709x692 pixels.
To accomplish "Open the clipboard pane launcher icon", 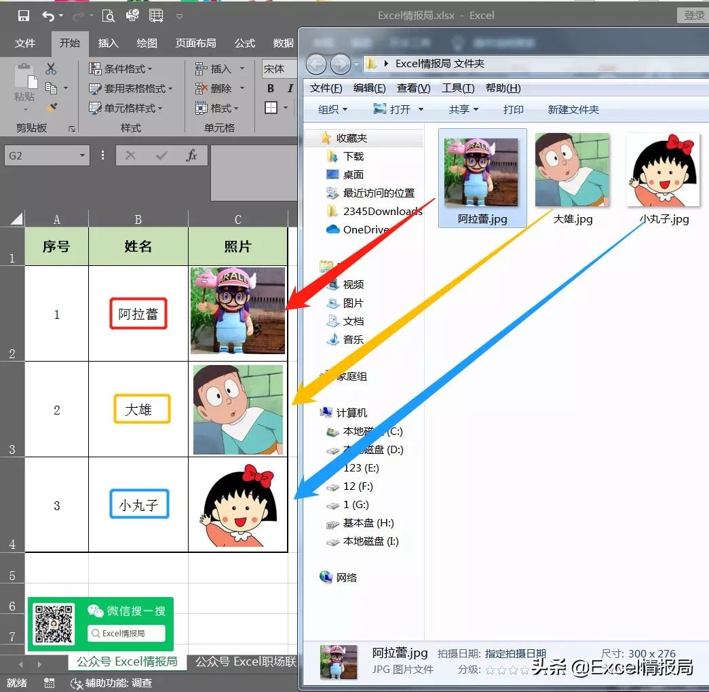I will pos(71,129).
